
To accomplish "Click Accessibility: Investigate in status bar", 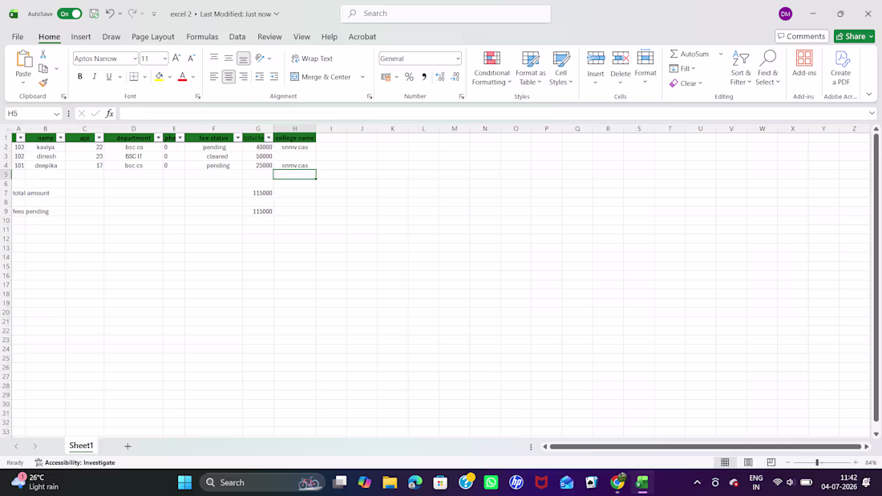I will point(75,462).
